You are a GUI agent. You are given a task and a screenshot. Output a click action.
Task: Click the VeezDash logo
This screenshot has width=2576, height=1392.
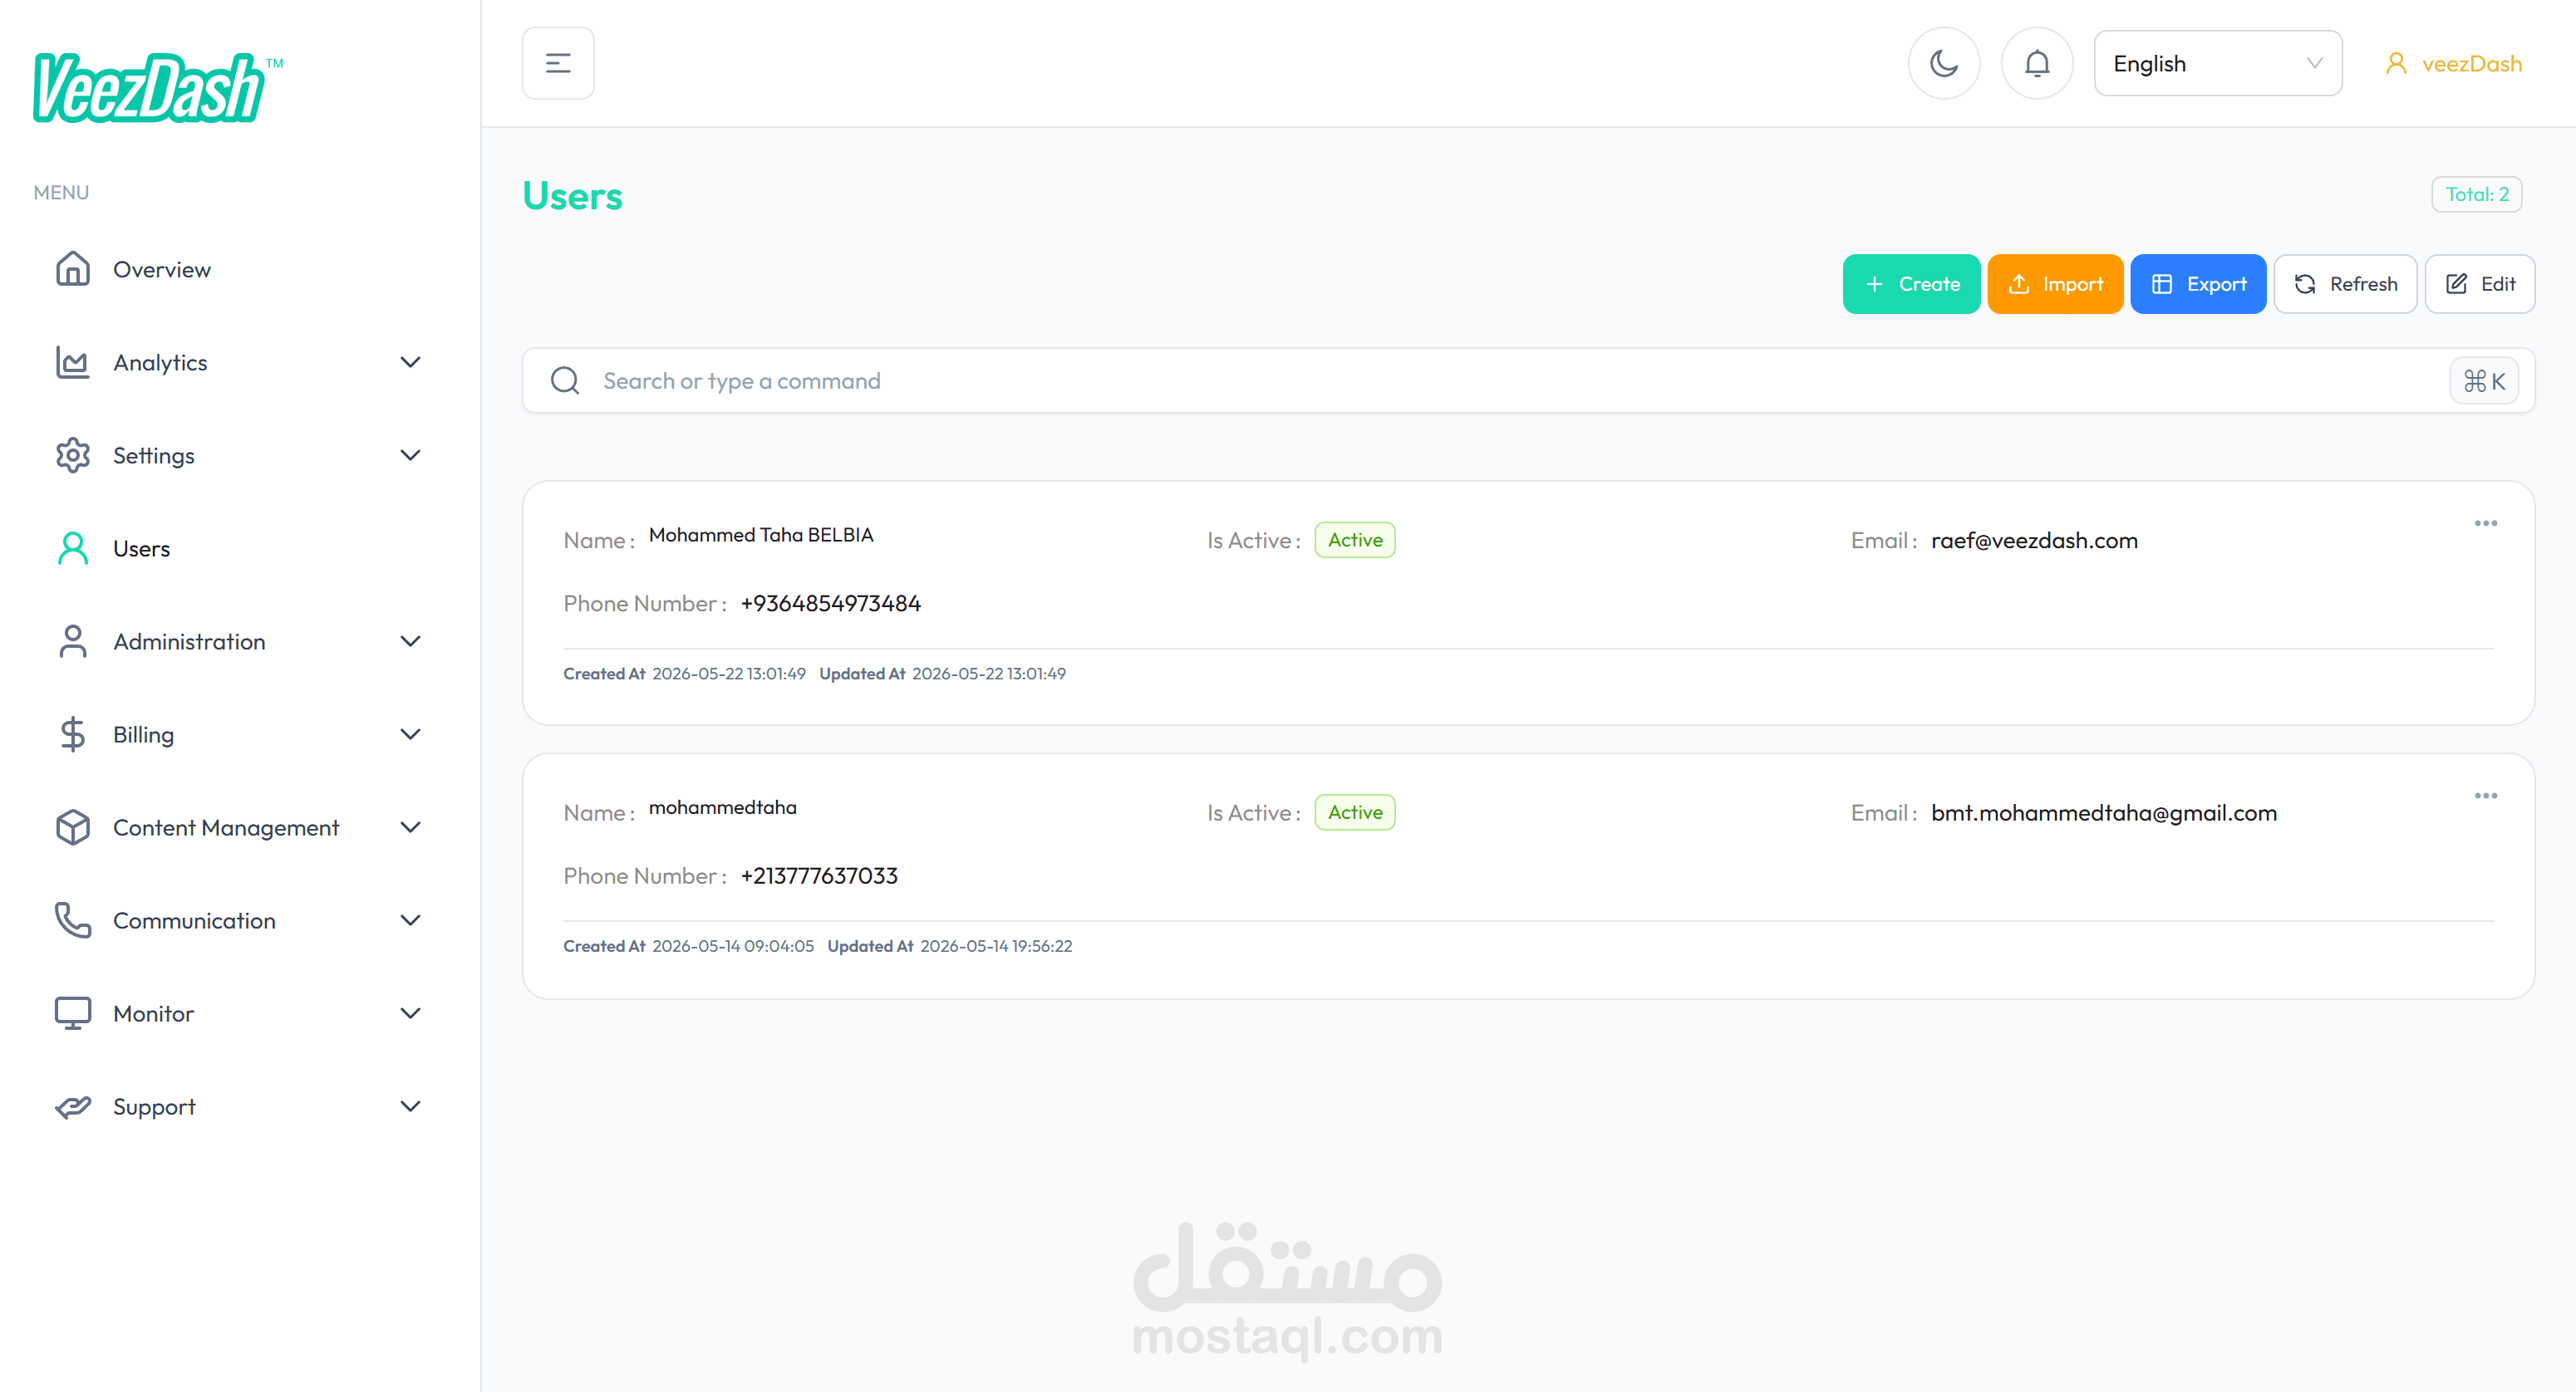(x=158, y=87)
